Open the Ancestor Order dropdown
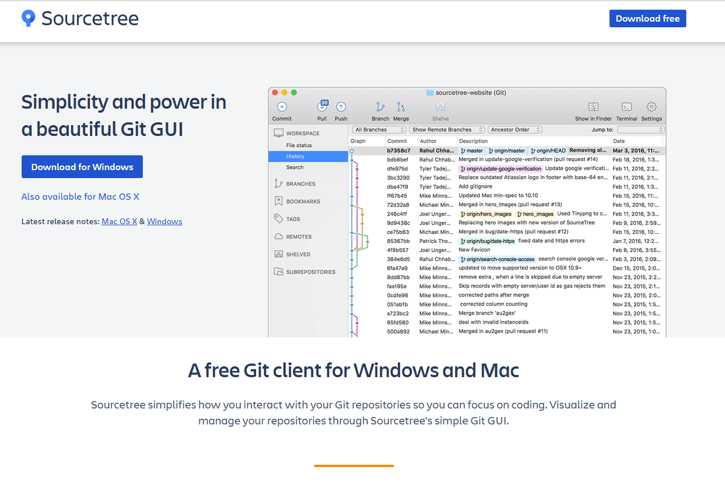The height and width of the screenshot is (487, 725). pyautogui.click(x=515, y=130)
